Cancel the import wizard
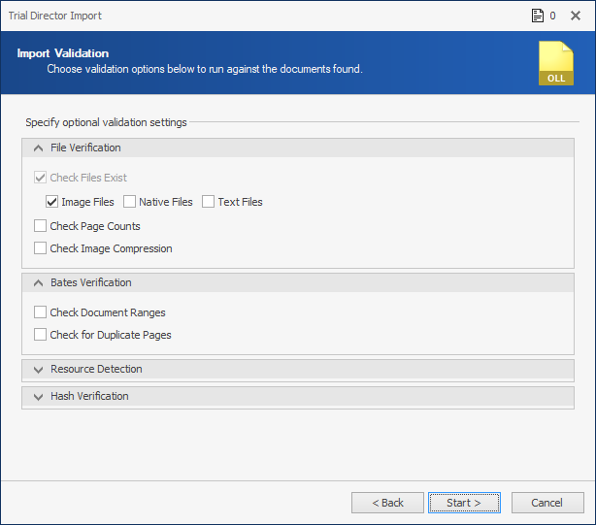This screenshot has width=596, height=525. click(547, 503)
